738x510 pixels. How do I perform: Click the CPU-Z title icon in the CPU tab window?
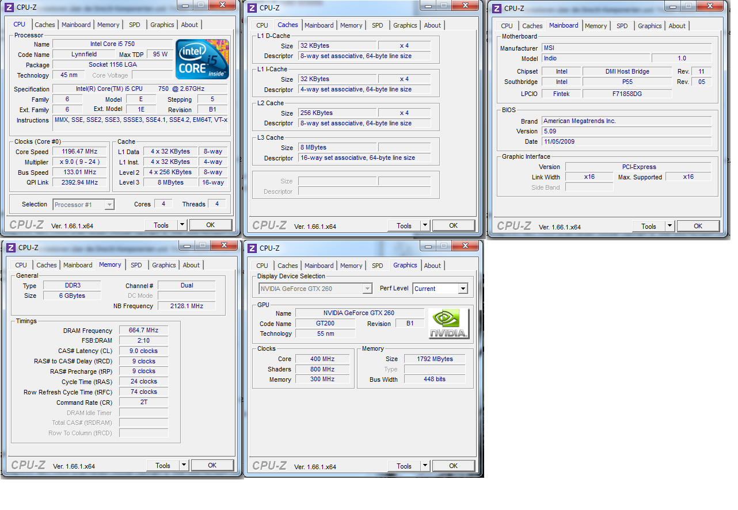9,7
